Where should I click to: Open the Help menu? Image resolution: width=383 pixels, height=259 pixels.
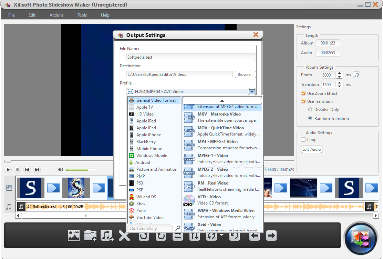tap(105, 15)
